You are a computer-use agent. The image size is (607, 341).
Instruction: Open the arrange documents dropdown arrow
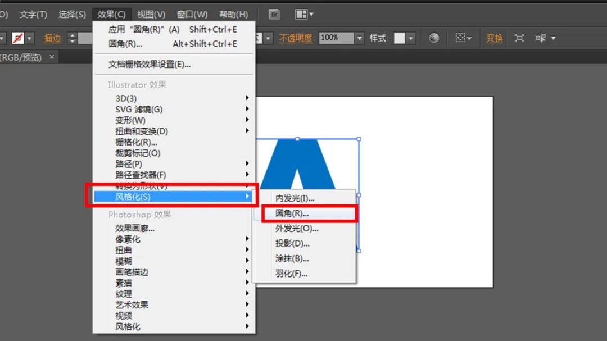coord(311,14)
